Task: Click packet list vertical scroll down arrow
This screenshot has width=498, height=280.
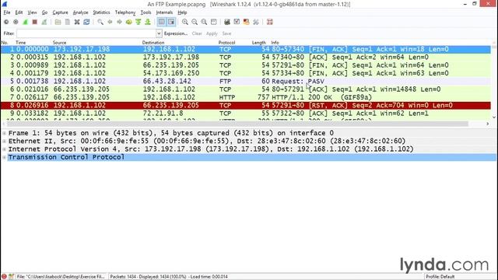Action: pos(494,117)
